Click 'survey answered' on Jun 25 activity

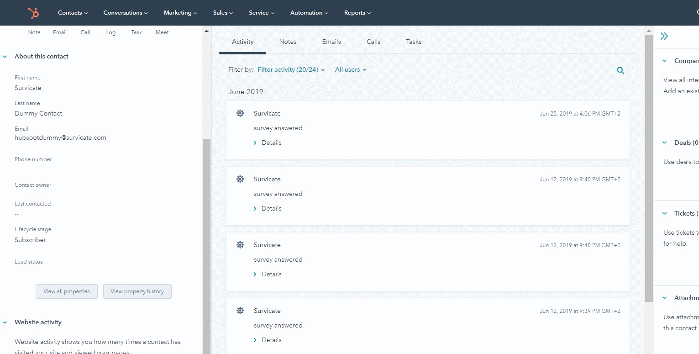(278, 128)
